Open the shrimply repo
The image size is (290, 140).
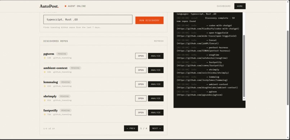point(141,98)
